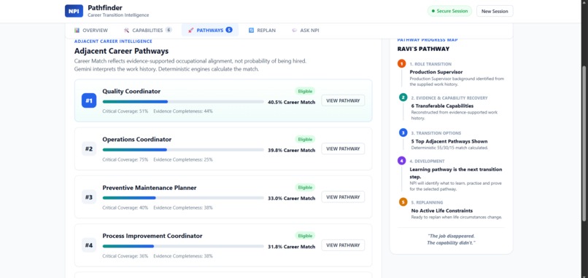Click the #4 rank badge
The height and width of the screenshot is (278, 588).
coord(89,245)
